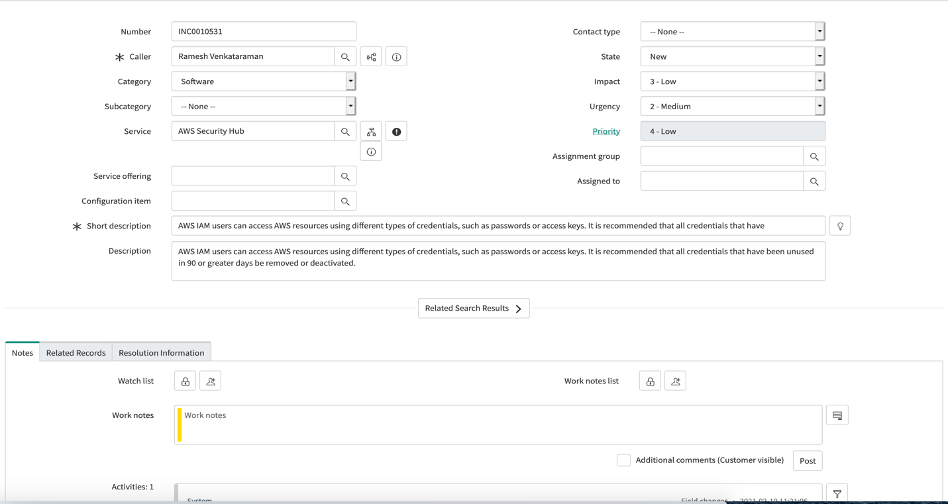Expand the Urgency dropdown
The width and height of the screenshot is (948, 504).
point(819,105)
